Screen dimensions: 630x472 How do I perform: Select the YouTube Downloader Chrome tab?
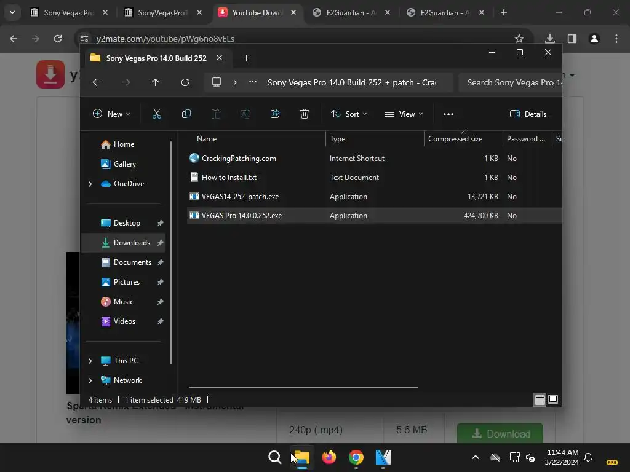pos(257,12)
